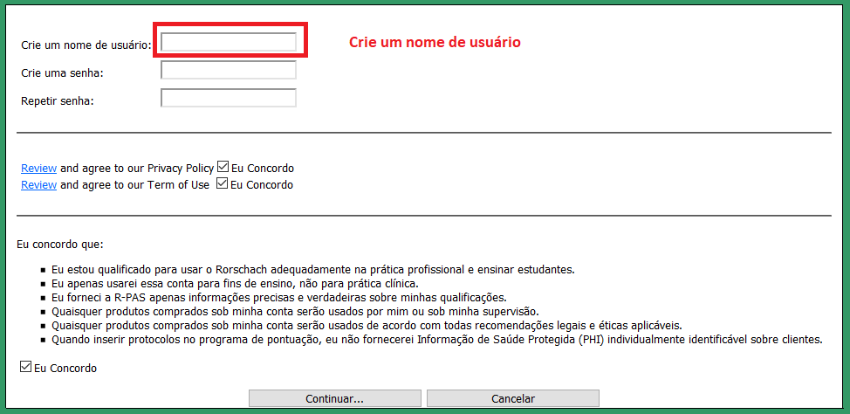
Task: Click the 'Repetir senha:' label text
Action: tap(57, 100)
